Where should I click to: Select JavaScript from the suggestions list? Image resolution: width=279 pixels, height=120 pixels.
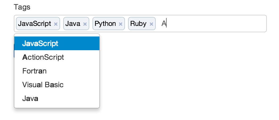click(x=40, y=43)
